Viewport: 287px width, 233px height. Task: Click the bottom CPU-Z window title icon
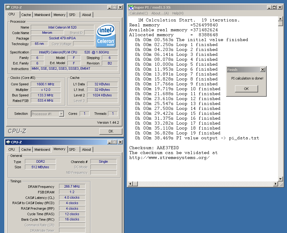pos(8,142)
